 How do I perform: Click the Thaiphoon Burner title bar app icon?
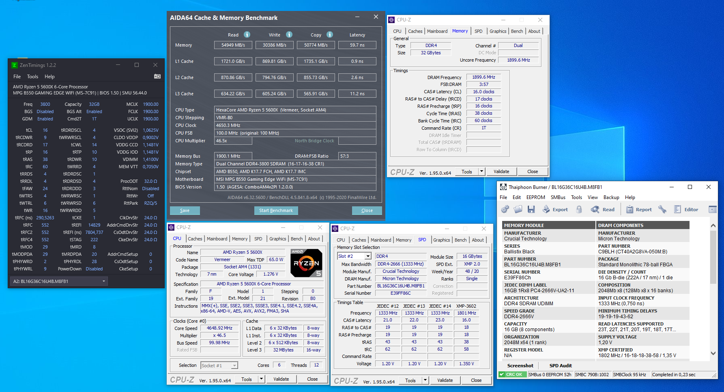click(503, 187)
